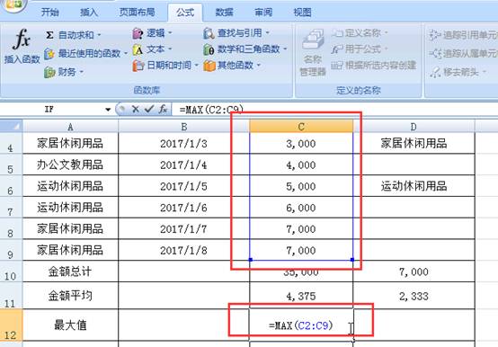This screenshot has width=498, height=347.
Task: Open the Recently Used functions star icon
Action: pos(49,54)
